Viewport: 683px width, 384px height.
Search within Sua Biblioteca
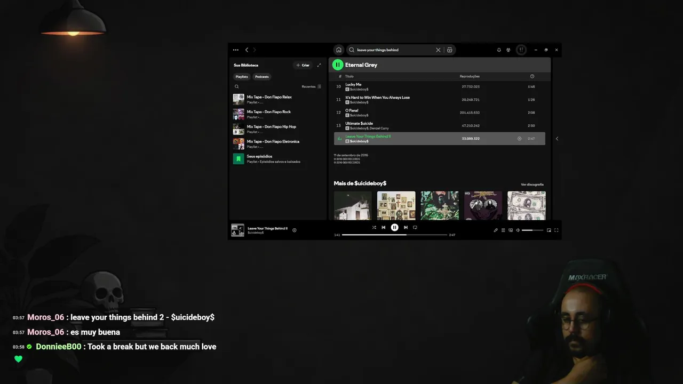tap(237, 86)
